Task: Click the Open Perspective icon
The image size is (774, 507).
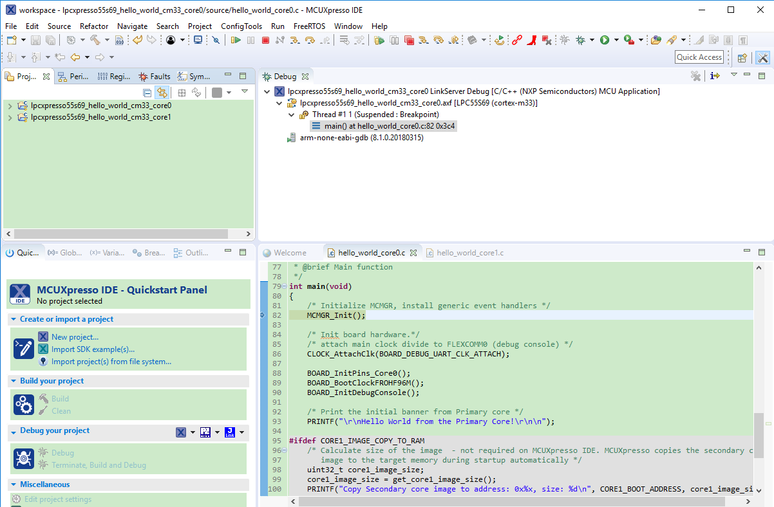Action: [742, 57]
